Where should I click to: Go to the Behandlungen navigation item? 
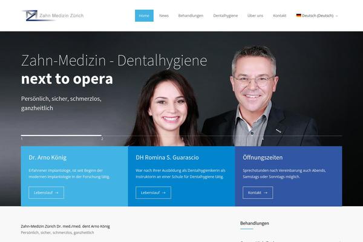(x=191, y=16)
